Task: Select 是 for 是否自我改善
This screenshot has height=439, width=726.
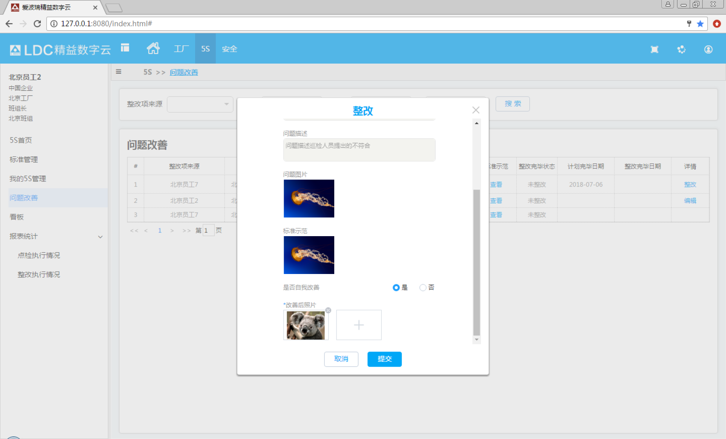Action: [x=396, y=288]
